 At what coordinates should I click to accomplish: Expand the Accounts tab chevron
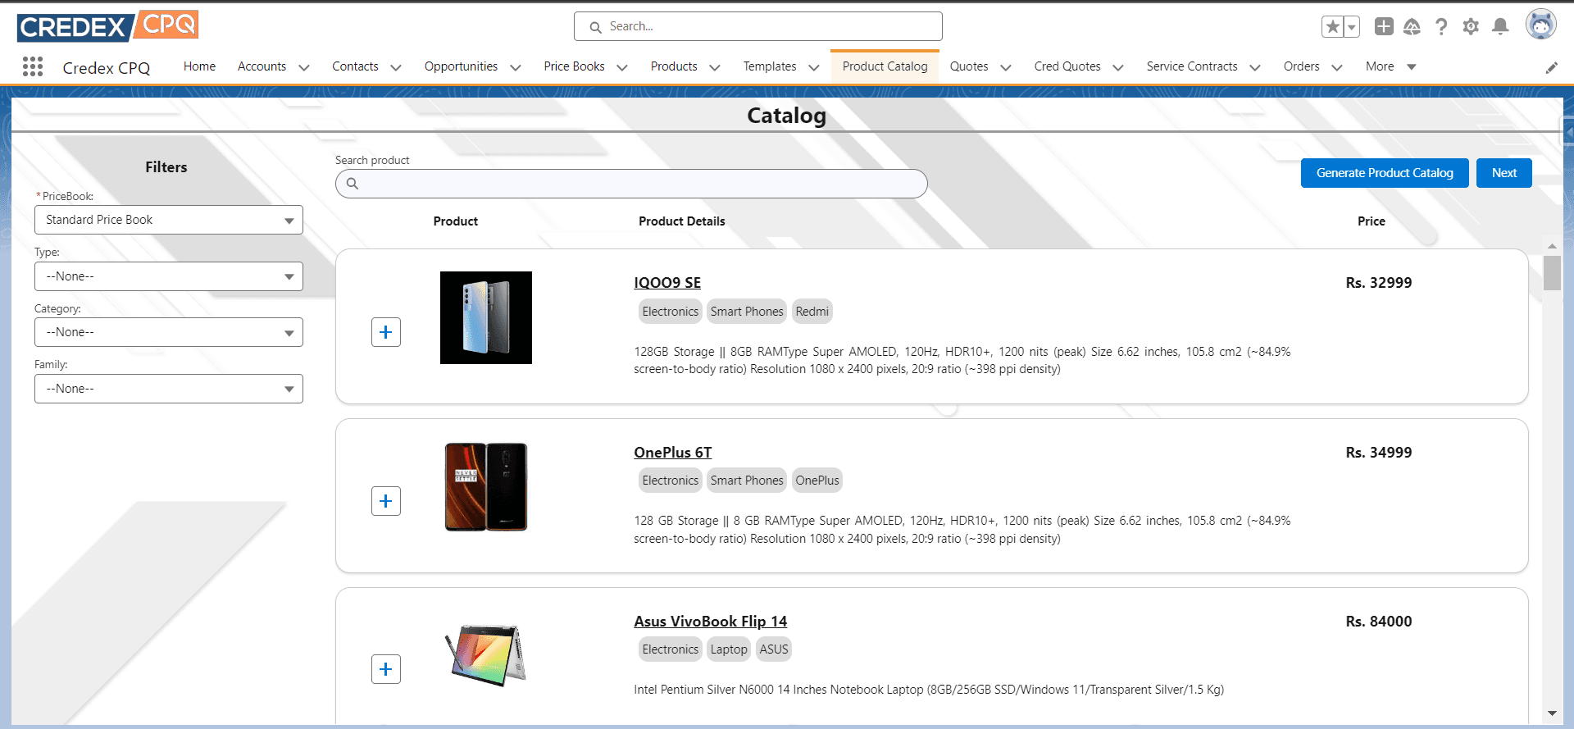(304, 67)
